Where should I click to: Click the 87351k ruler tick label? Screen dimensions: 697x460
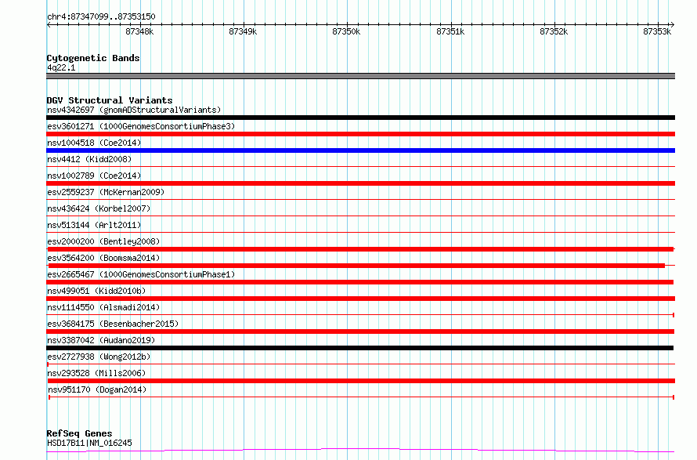450,31
